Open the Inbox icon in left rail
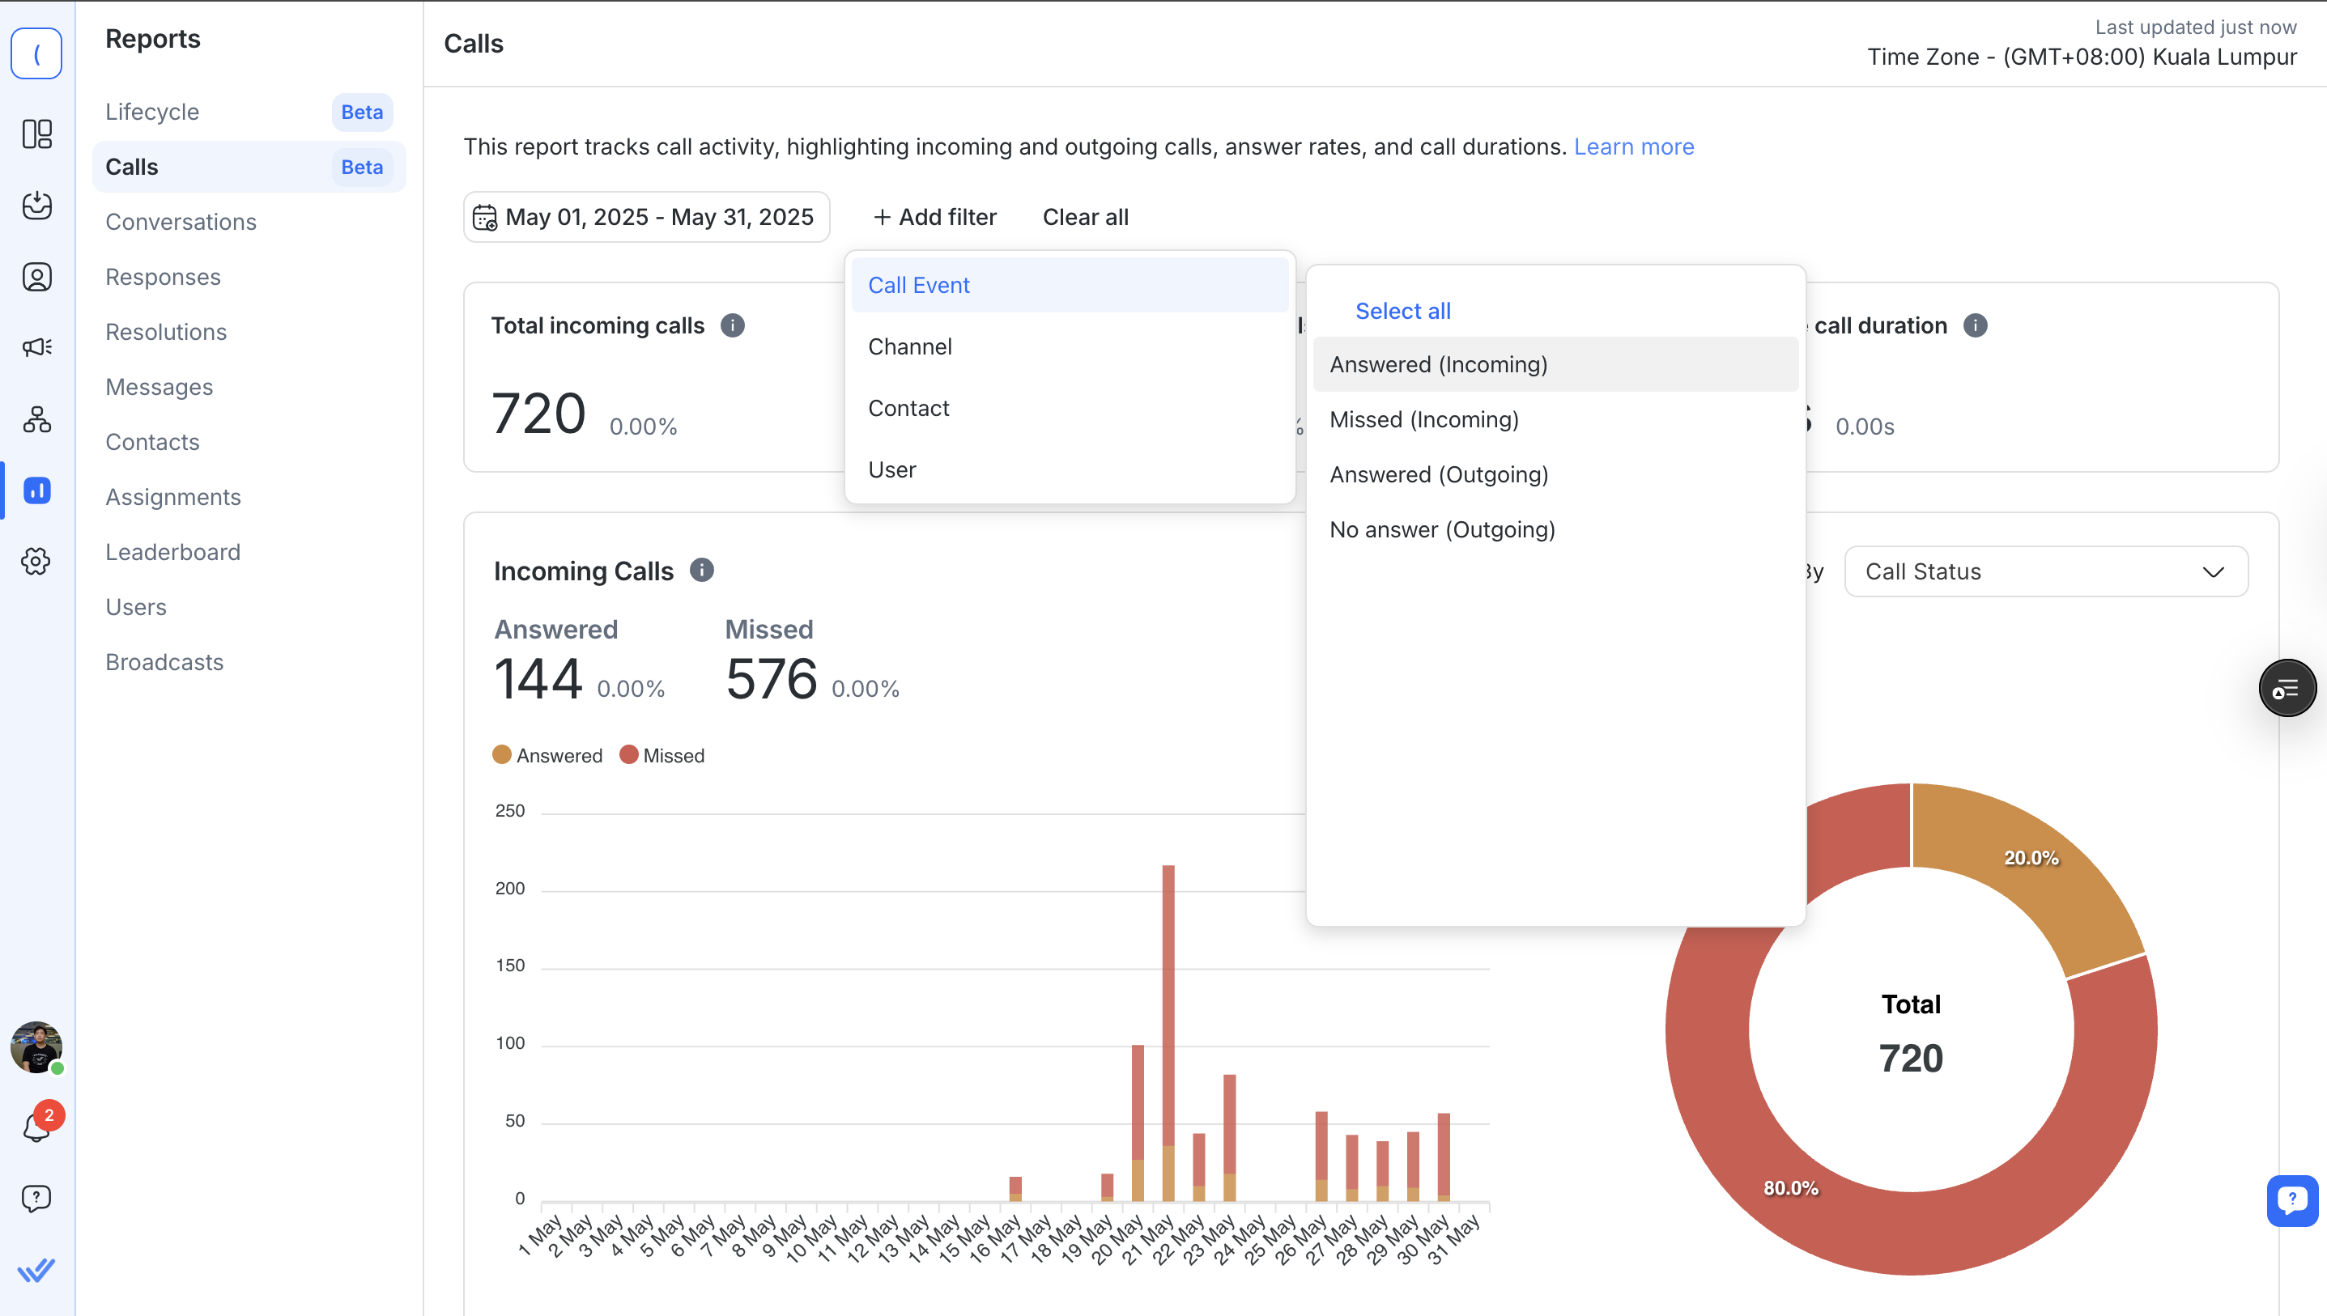This screenshot has height=1316, width=2327. tap(37, 206)
